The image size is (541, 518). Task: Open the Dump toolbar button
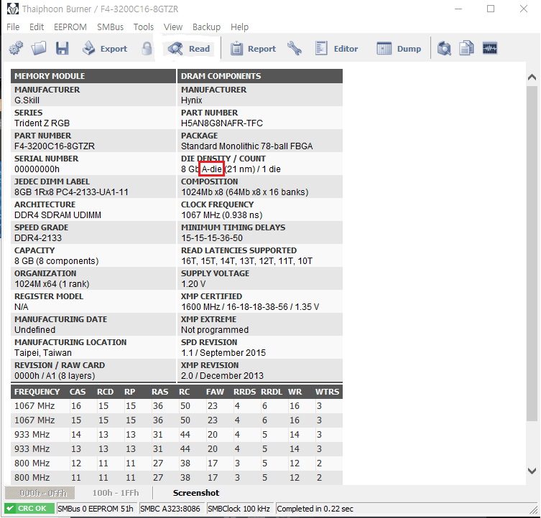[399, 49]
